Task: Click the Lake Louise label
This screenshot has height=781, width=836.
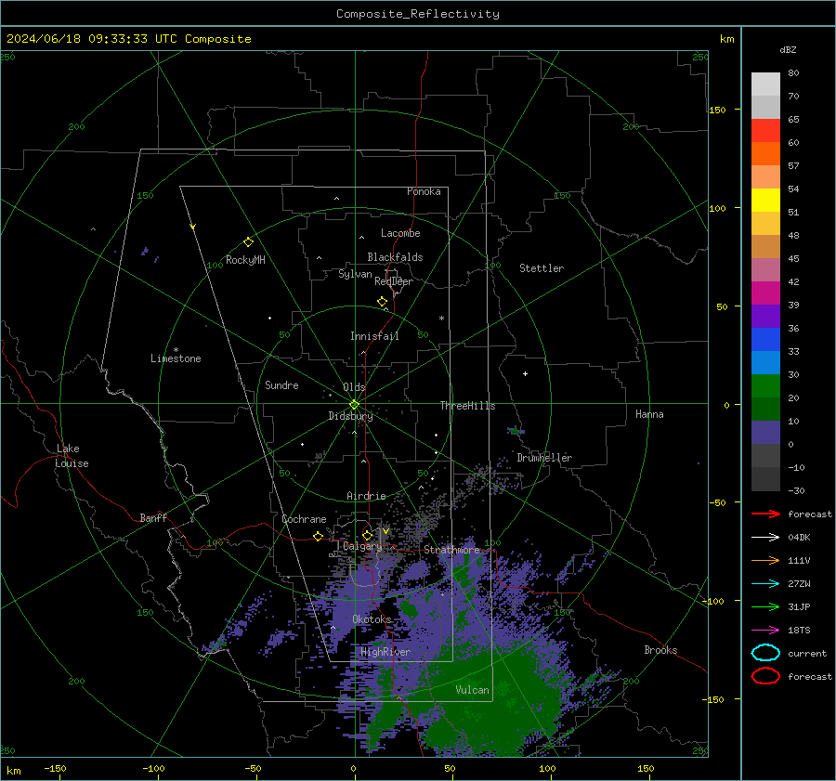Action: 72,456
